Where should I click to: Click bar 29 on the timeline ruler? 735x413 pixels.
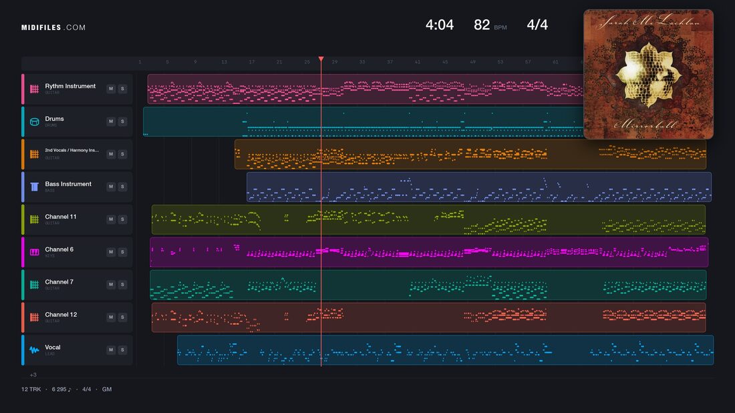[335, 62]
